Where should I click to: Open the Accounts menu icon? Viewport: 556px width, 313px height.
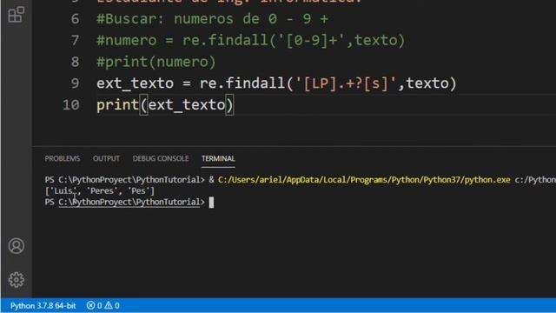pyautogui.click(x=17, y=245)
